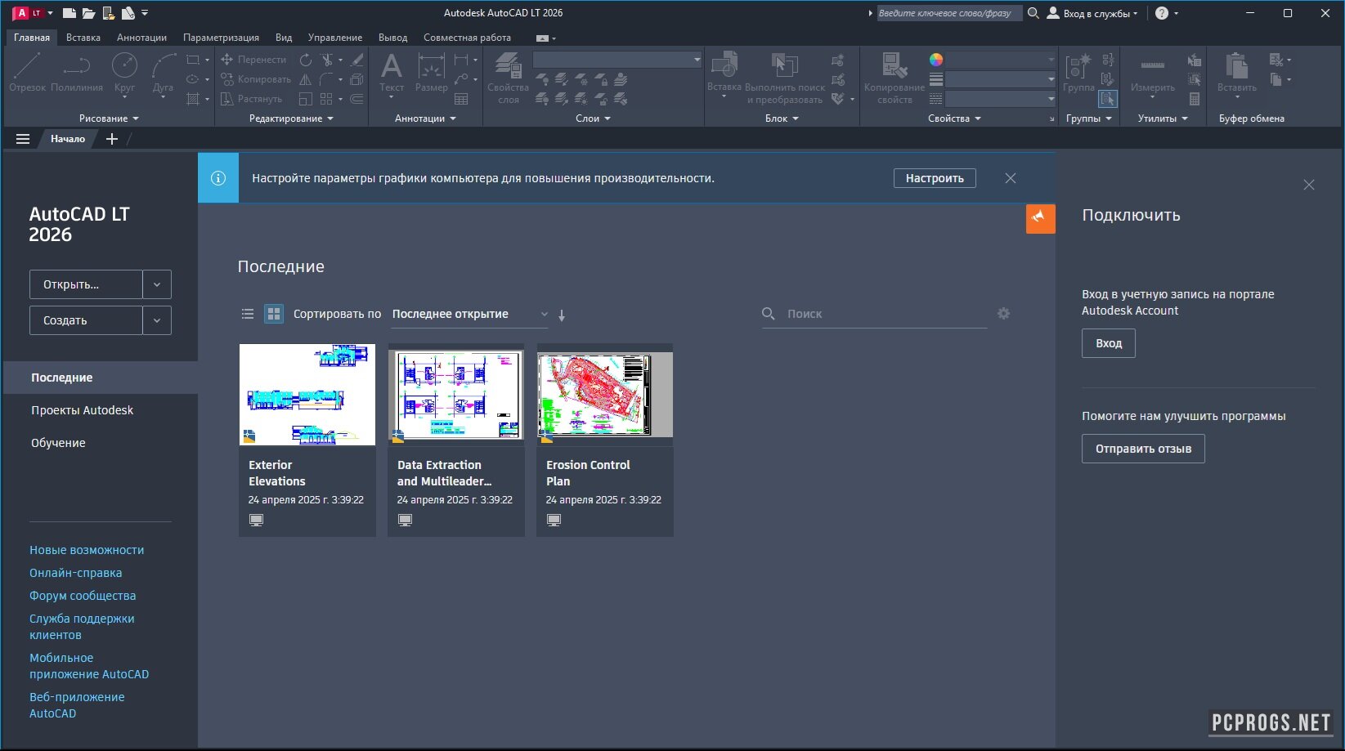This screenshot has height=751, width=1345.
Task: Expand the Открыть button dropdown arrow
Action: 157,284
